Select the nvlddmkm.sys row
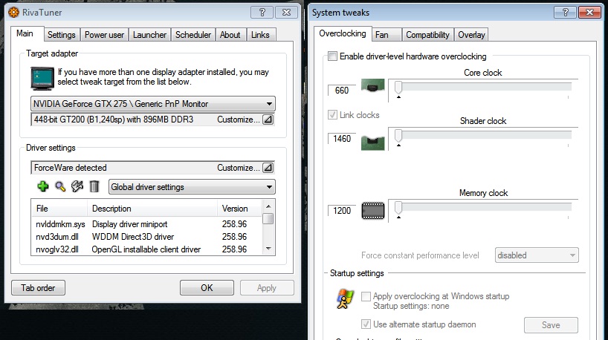The height and width of the screenshot is (340, 608). tap(146, 224)
